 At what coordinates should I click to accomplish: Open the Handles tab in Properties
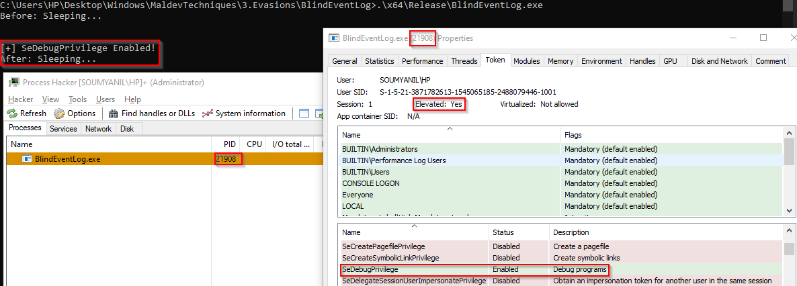pyautogui.click(x=642, y=61)
